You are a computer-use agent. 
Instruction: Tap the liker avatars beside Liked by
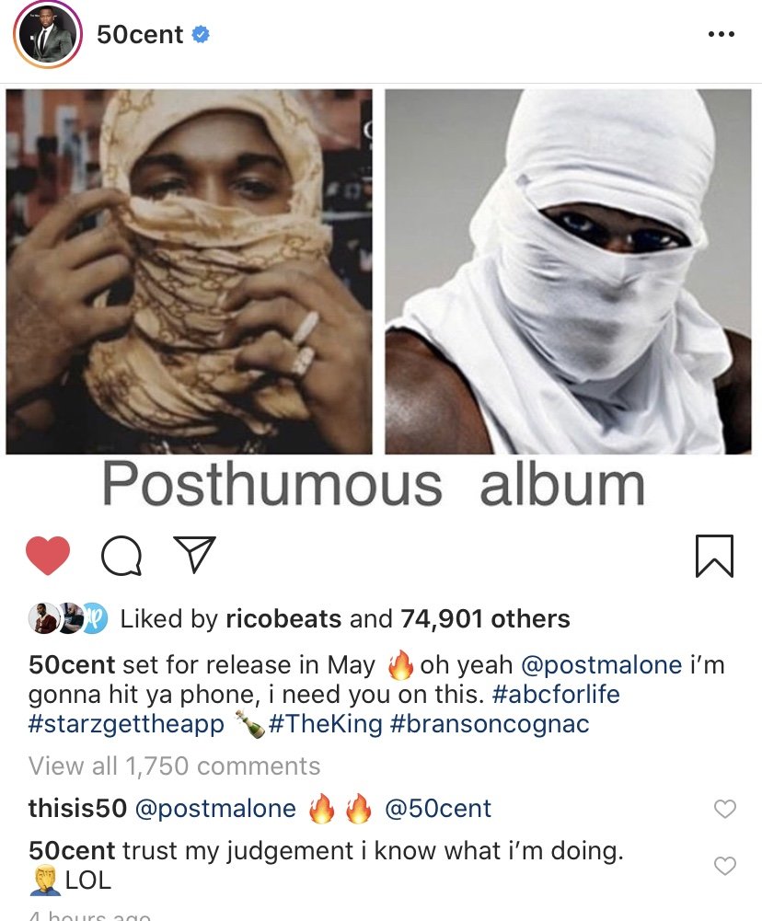(67, 618)
